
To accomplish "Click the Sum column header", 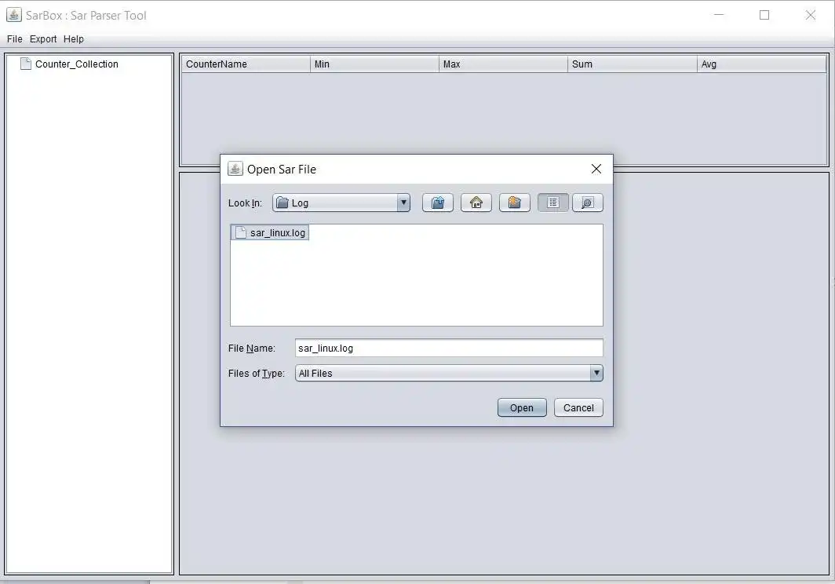I will pyautogui.click(x=632, y=64).
